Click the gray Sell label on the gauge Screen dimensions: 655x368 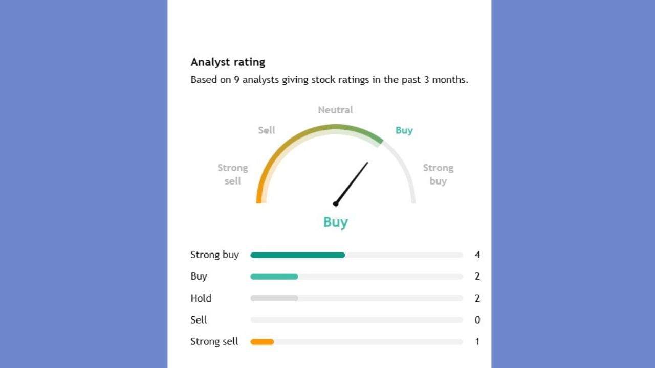267,130
